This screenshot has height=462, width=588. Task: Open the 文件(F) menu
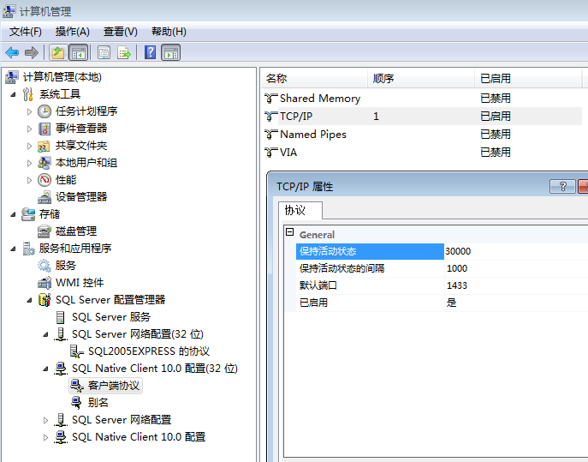coord(25,32)
